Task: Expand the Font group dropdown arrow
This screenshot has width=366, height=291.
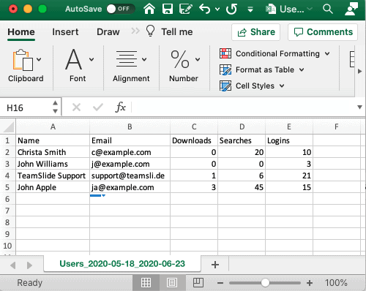Action: tap(91, 59)
